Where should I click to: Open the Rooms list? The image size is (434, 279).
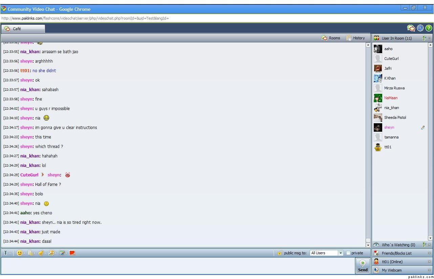331,38
